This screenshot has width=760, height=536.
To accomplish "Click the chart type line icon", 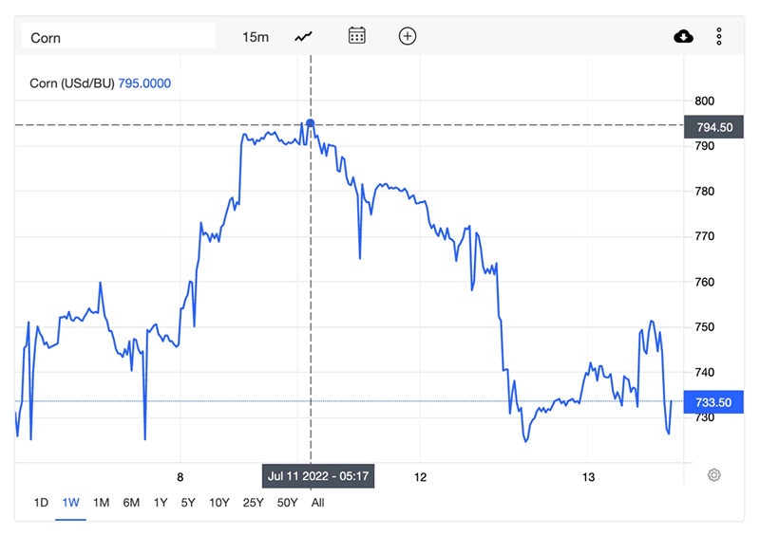I will [x=304, y=36].
